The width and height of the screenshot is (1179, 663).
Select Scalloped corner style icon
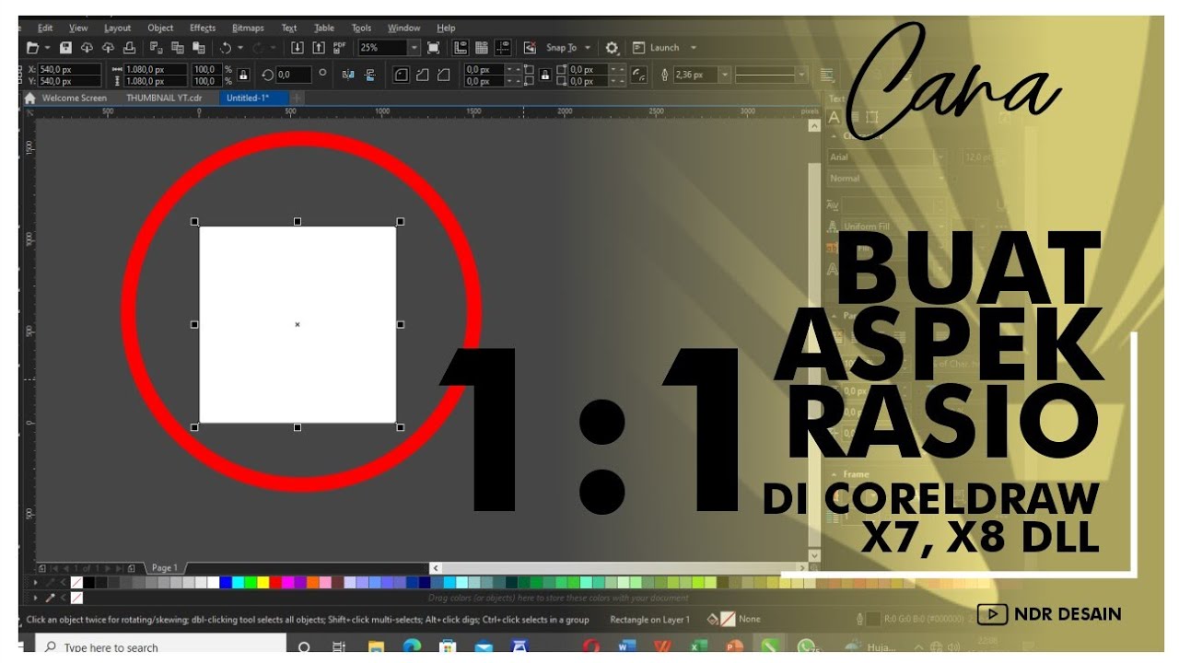point(422,75)
